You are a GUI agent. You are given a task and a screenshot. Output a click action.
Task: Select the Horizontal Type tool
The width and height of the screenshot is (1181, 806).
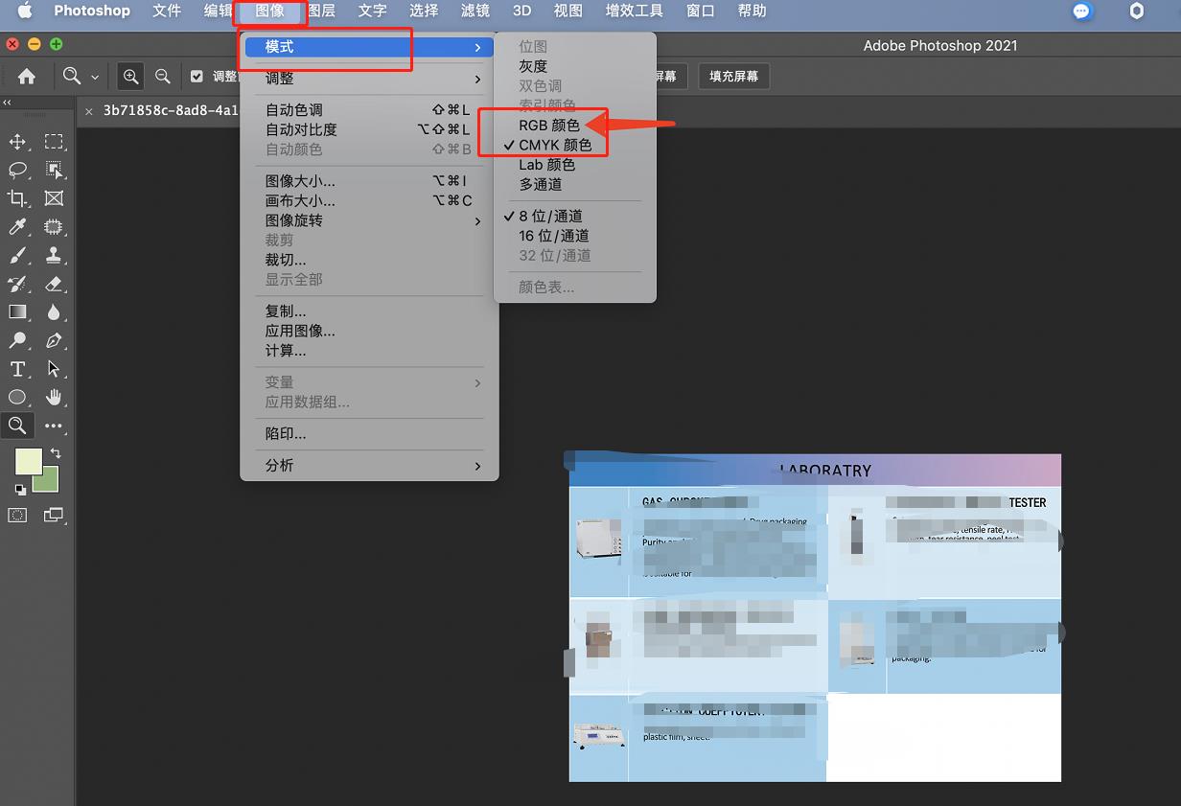(17, 369)
